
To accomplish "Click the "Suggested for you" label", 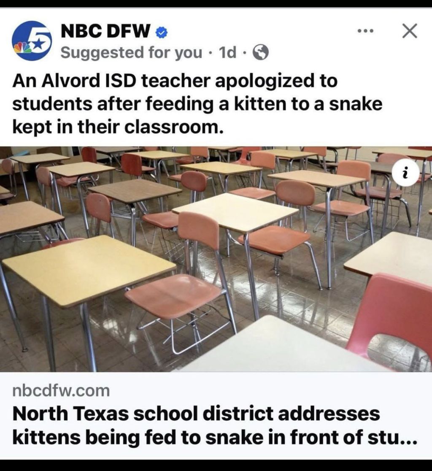I will point(131,53).
